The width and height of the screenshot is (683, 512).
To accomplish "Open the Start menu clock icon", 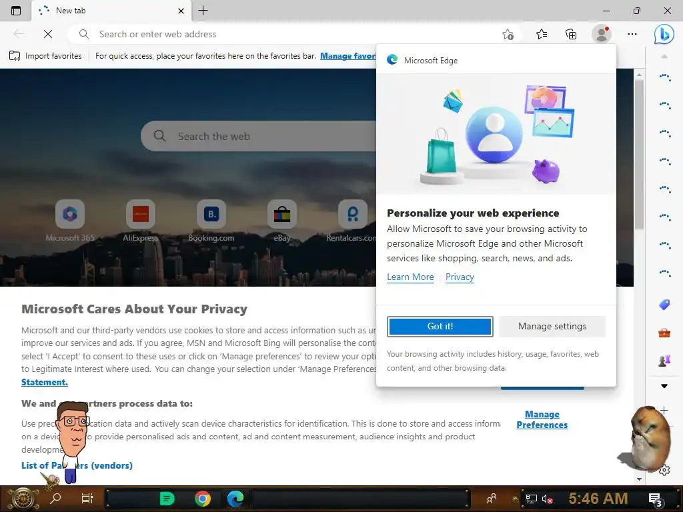I will click(x=23, y=499).
